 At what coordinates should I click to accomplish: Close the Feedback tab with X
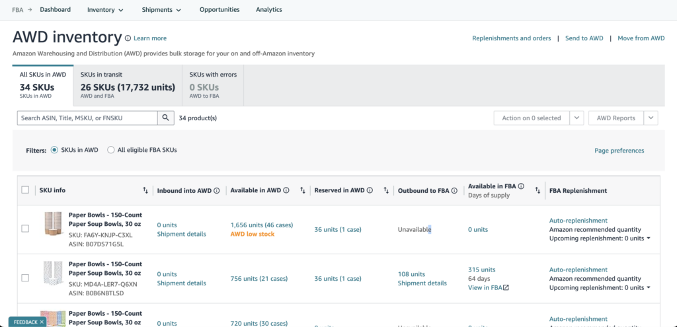[42, 322]
